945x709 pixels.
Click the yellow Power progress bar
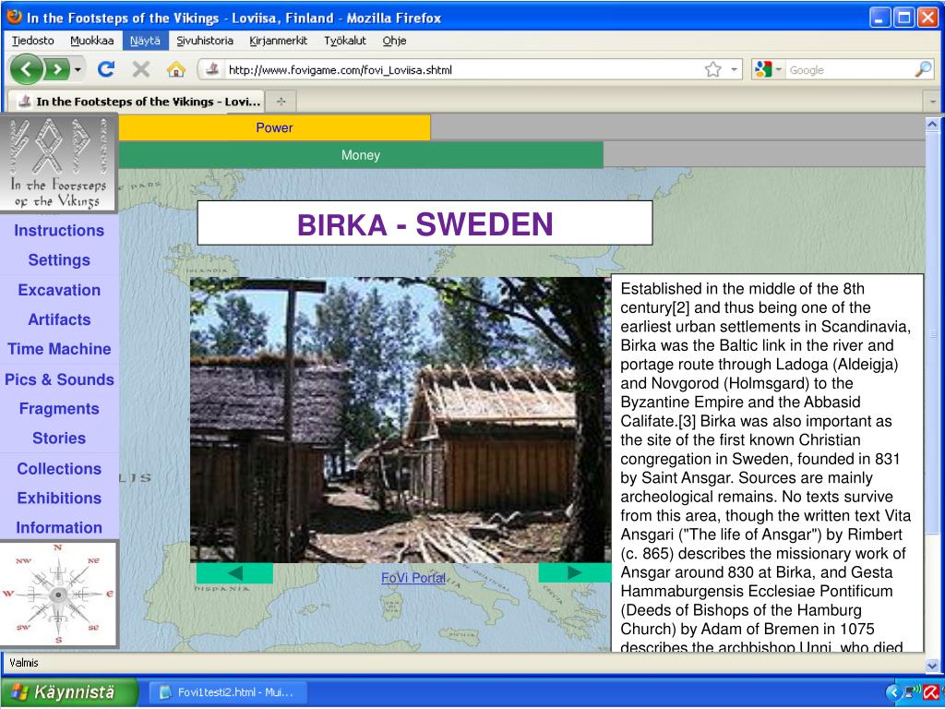(274, 127)
